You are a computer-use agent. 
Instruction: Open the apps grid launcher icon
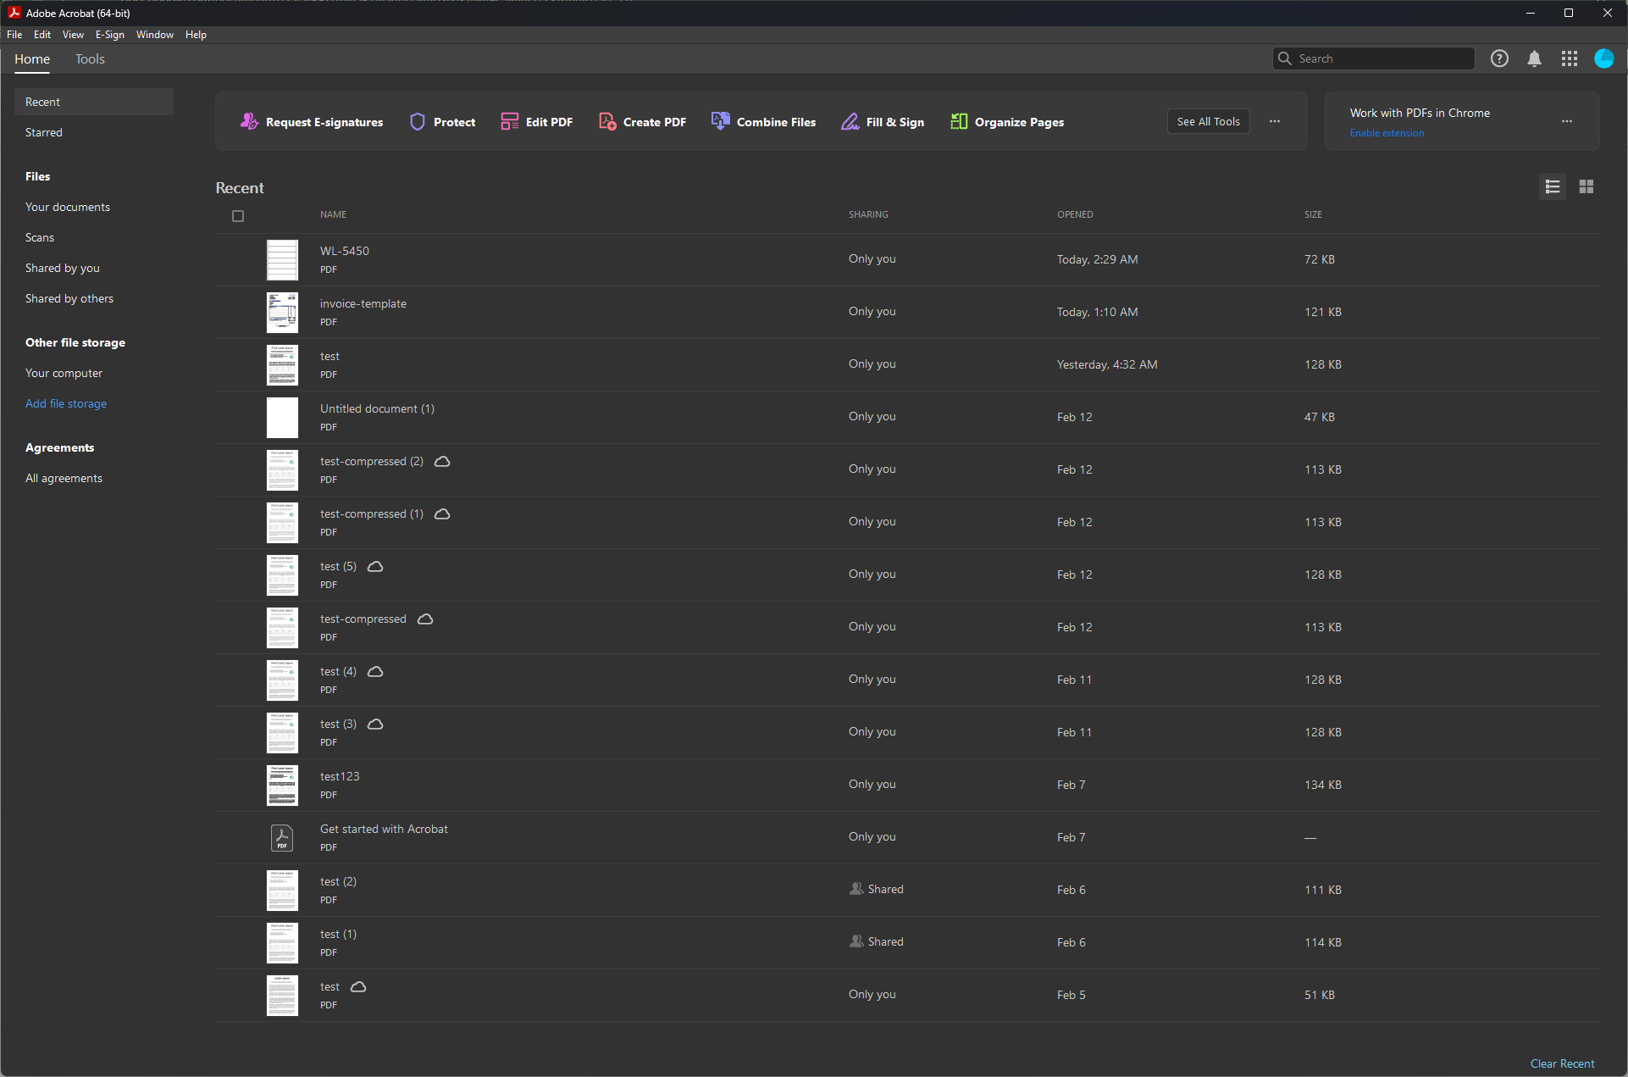pyautogui.click(x=1569, y=58)
